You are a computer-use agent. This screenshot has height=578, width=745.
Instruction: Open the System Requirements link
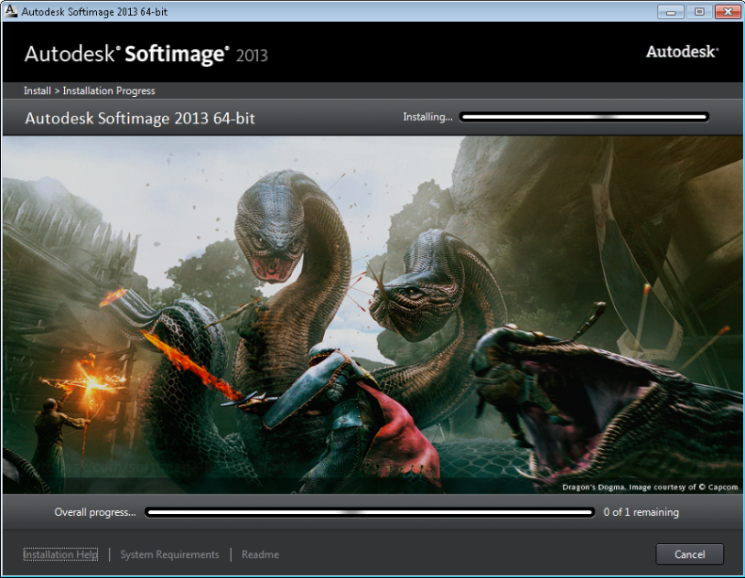pyautogui.click(x=170, y=554)
